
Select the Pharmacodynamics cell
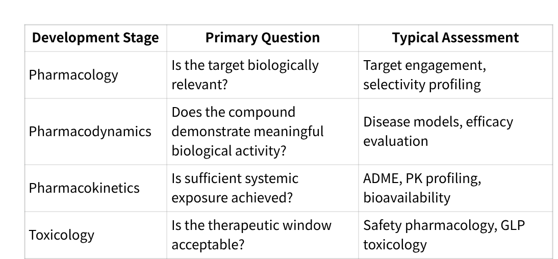pos(95,131)
